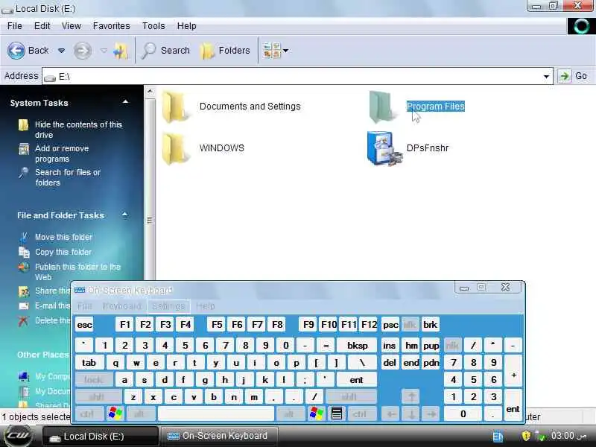
Task: Collapse the File and Folder Tasks panel
Action: [125, 215]
